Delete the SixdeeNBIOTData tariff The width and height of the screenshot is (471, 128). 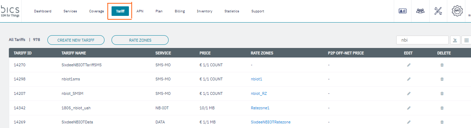tap(442, 122)
